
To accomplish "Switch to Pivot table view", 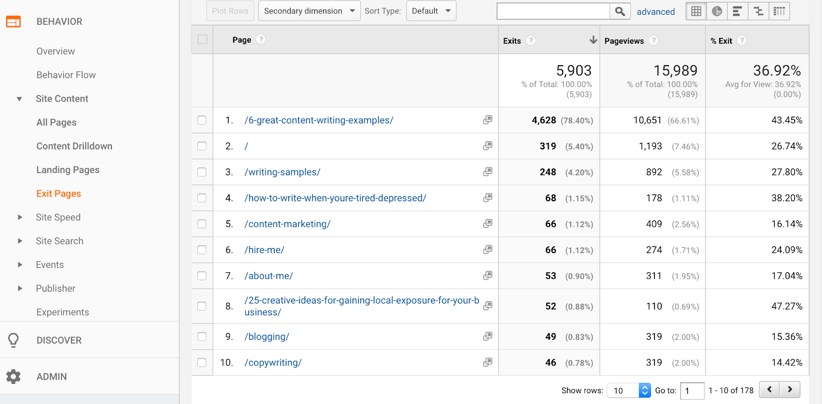I will click(x=779, y=11).
